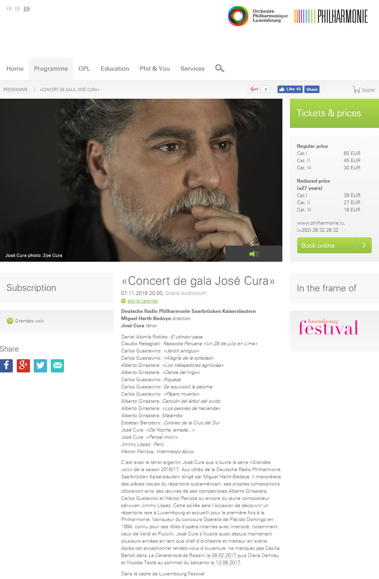The height and width of the screenshot is (579, 379).
Task: Click the audio speaker icon on photo
Action: [x=254, y=254]
